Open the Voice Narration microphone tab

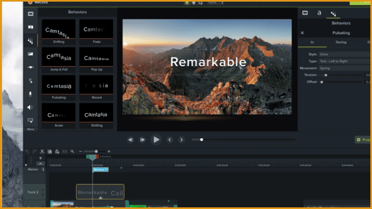[x=30, y=94]
